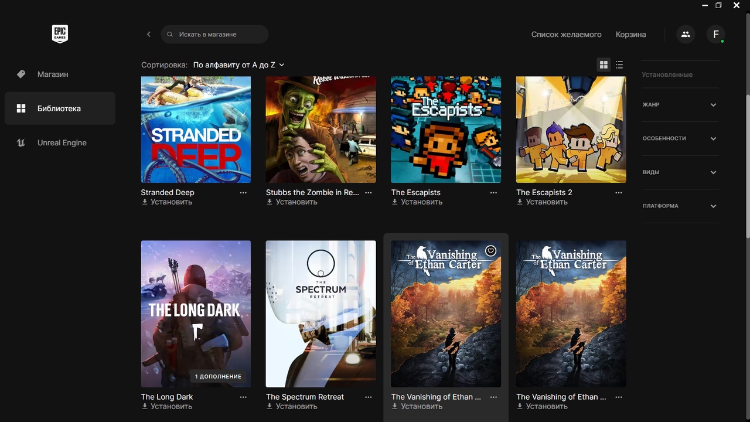Open the F profile avatar
The image size is (750, 422).
coord(715,35)
